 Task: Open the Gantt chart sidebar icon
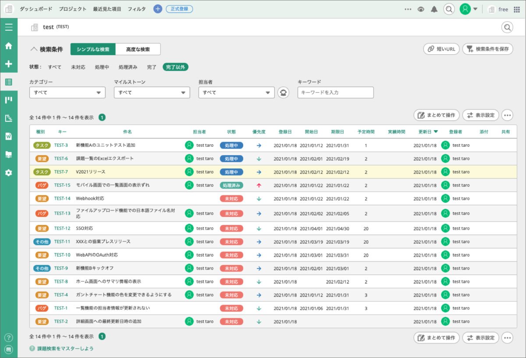tap(8, 118)
